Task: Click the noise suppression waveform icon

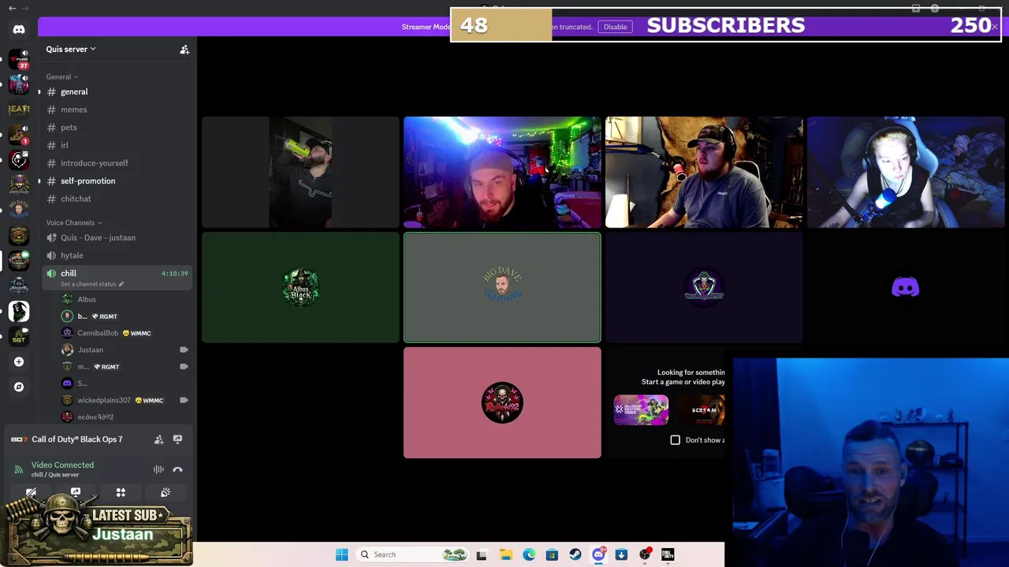Action: pyautogui.click(x=158, y=469)
